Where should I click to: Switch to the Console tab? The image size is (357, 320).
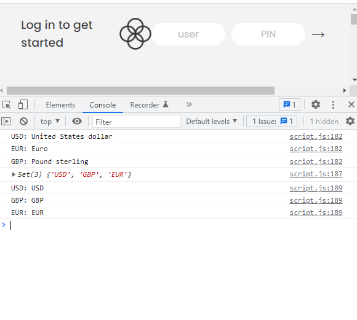coord(103,105)
